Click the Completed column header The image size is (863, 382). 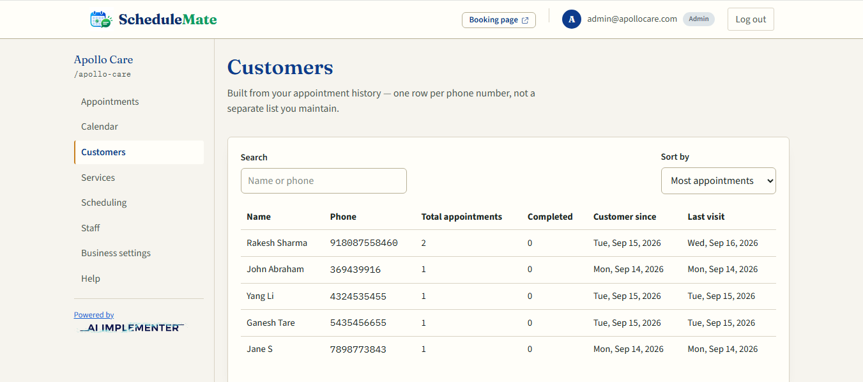tap(550, 217)
